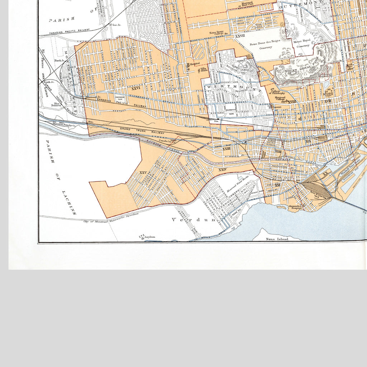Select the 'OUTREMONT' label
Screen dimensions: 367x367
301,4
